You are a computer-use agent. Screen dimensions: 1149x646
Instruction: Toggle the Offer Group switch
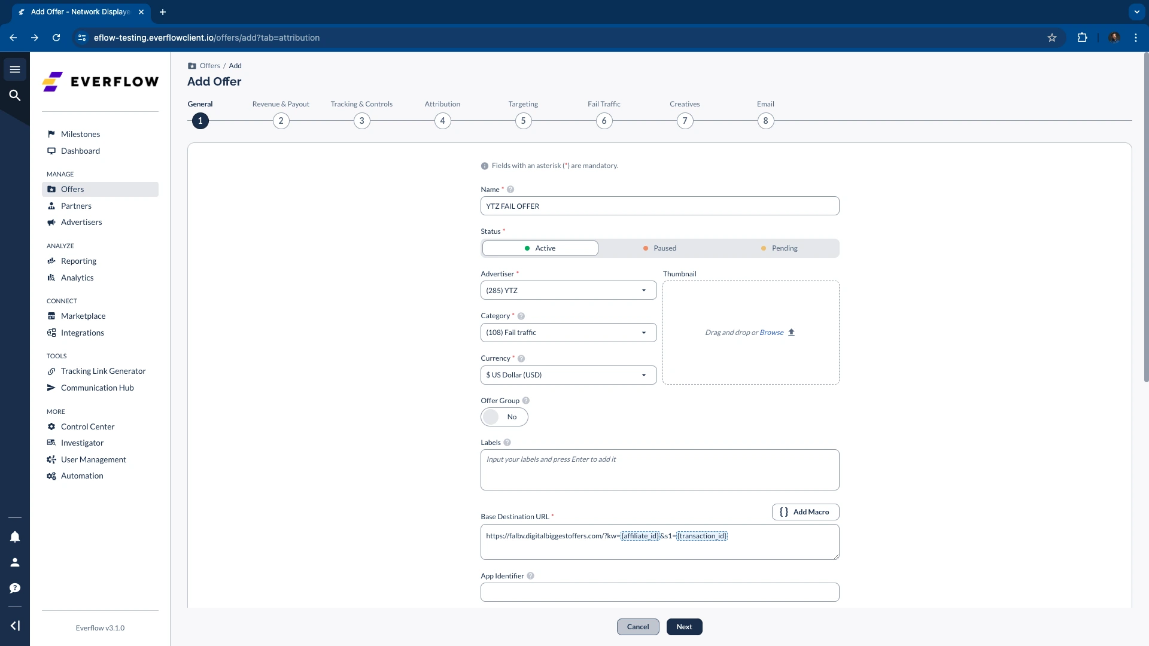(504, 417)
